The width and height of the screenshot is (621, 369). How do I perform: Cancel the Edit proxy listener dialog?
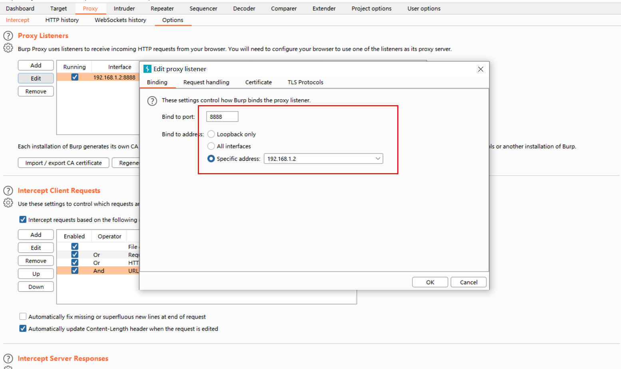coord(469,282)
